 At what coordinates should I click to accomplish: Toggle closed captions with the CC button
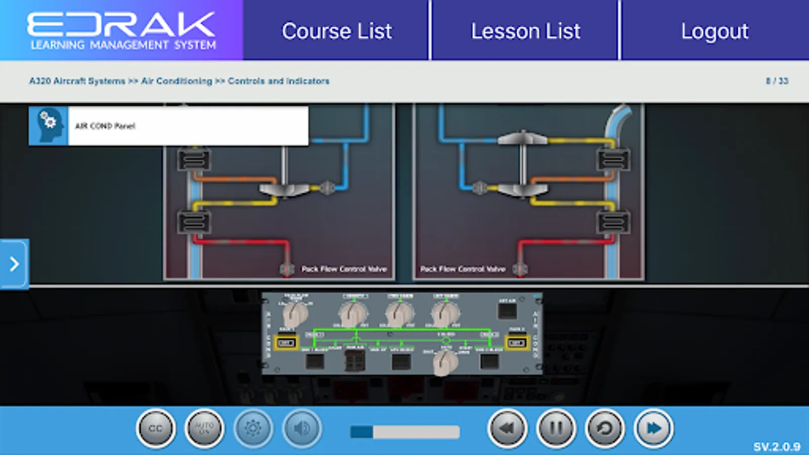coord(156,429)
